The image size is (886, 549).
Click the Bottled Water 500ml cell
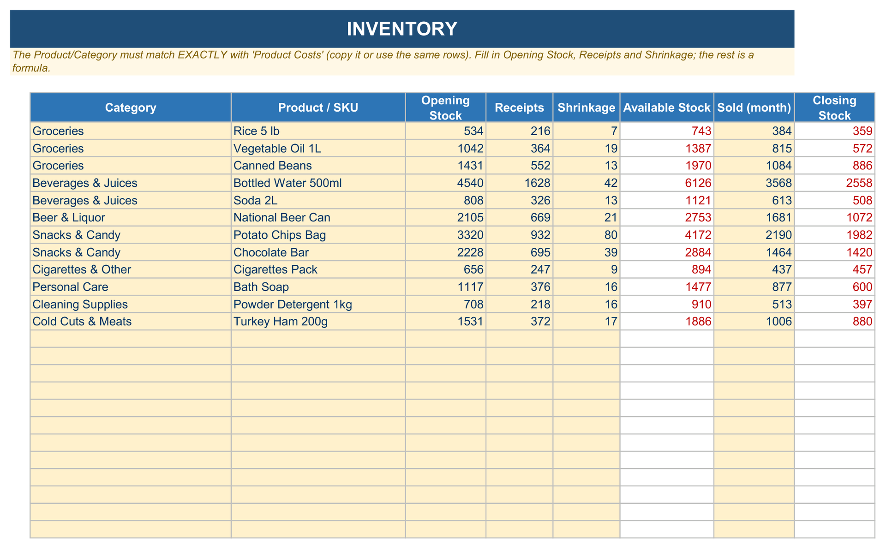pos(318,183)
